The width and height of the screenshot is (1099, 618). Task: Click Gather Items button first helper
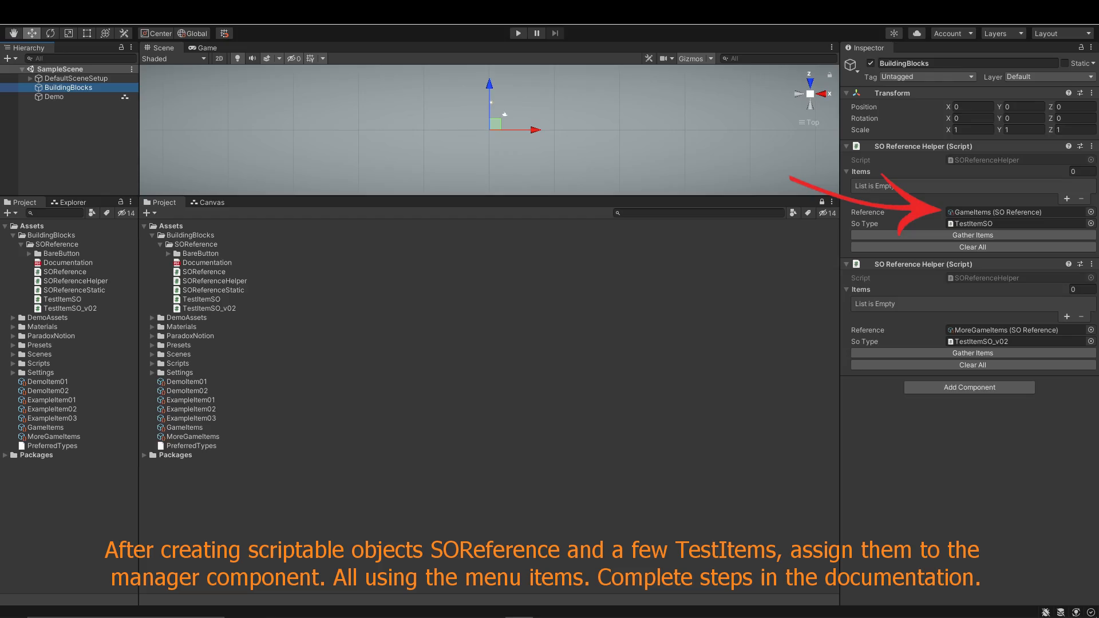point(972,235)
